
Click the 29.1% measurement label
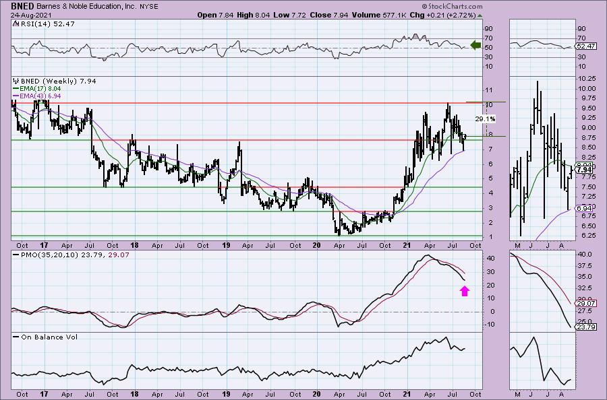485,119
